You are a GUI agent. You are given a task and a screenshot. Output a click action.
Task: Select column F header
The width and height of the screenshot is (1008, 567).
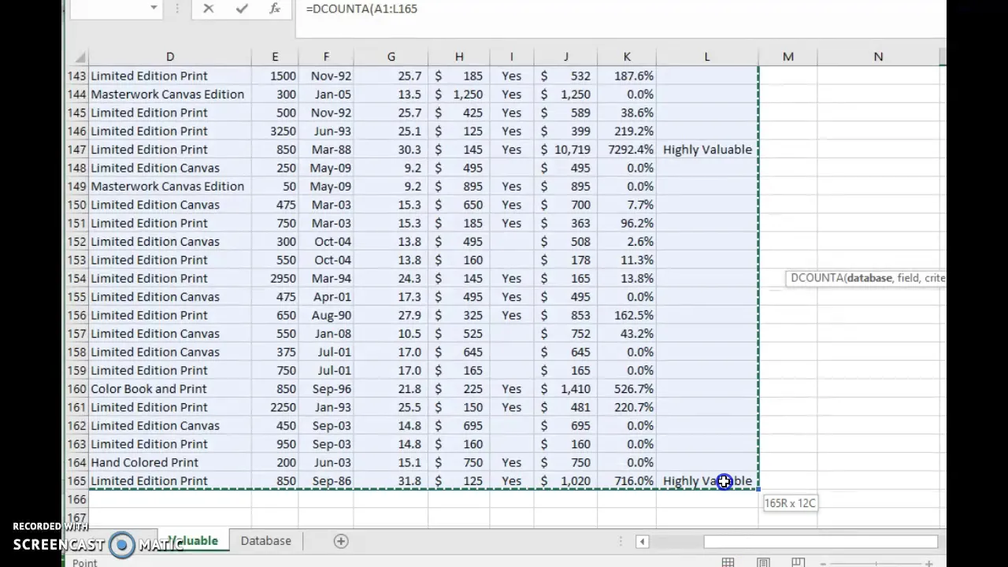(326, 57)
